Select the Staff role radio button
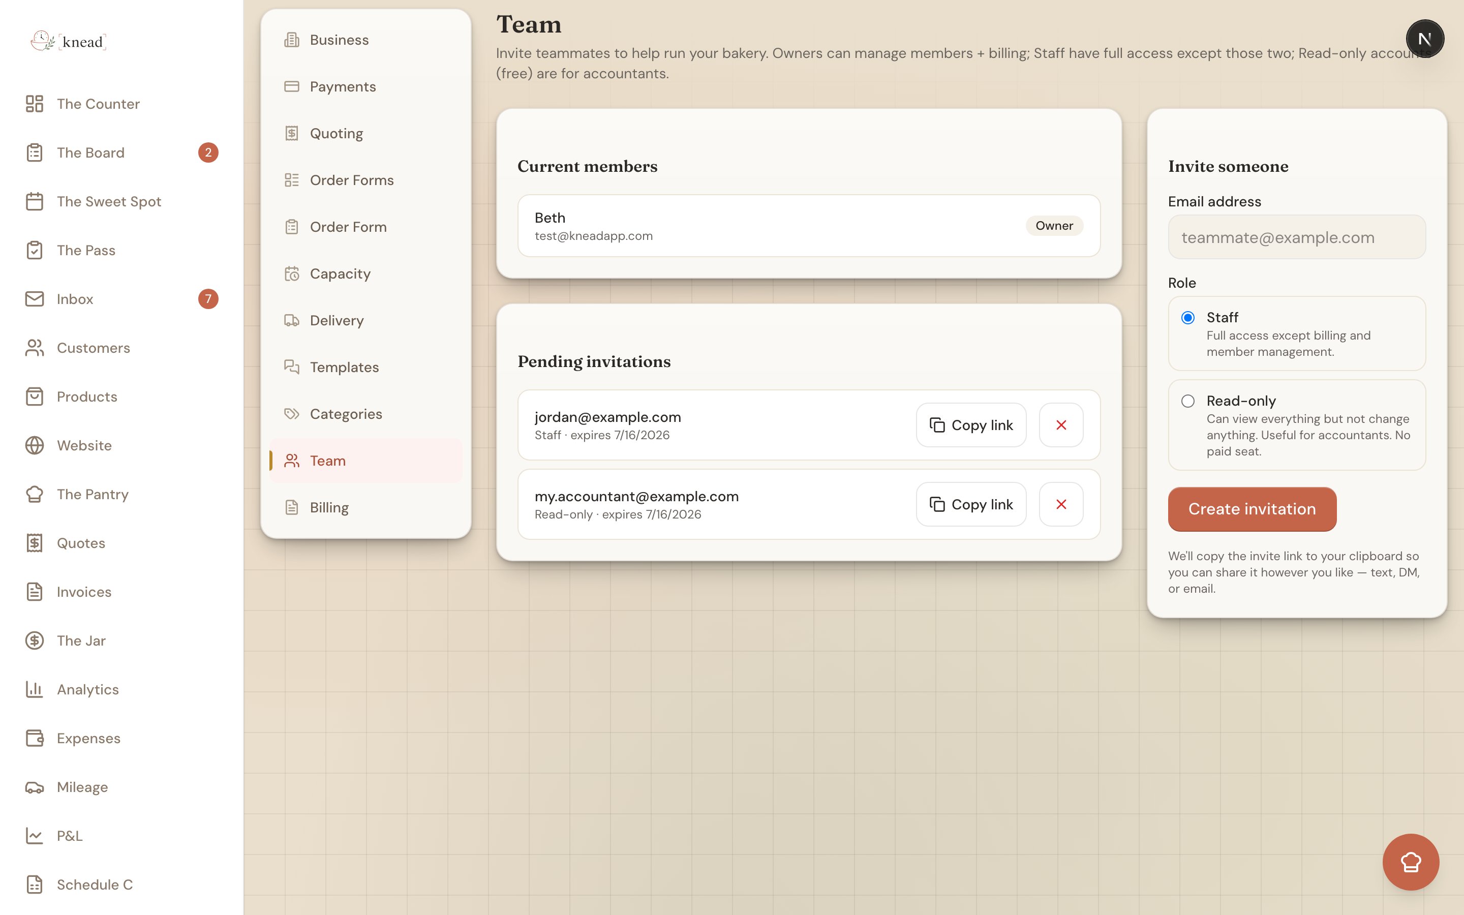 [x=1188, y=318]
